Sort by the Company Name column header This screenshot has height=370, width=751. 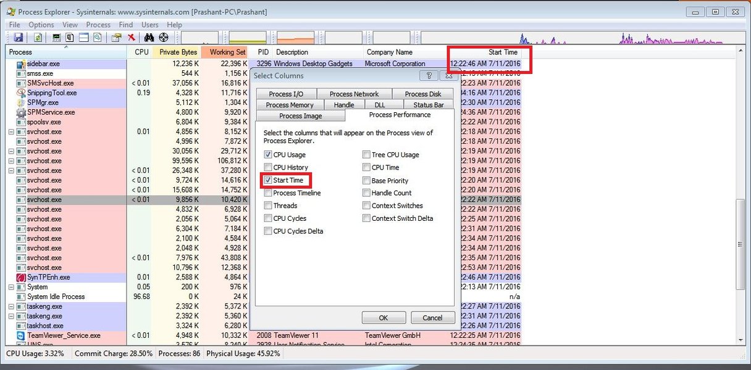pyautogui.click(x=405, y=52)
